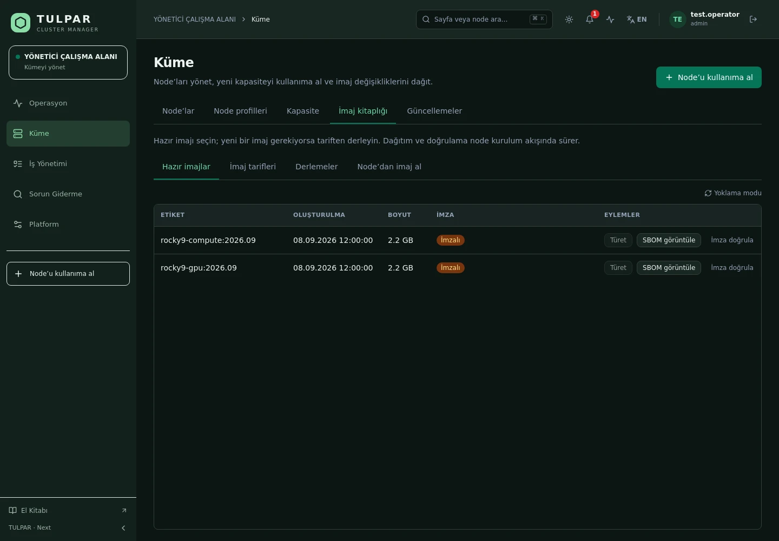Click the rocky9-gpu:2026.09 image tag
Image resolution: width=779 pixels, height=541 pixels.
pos(199,268)
